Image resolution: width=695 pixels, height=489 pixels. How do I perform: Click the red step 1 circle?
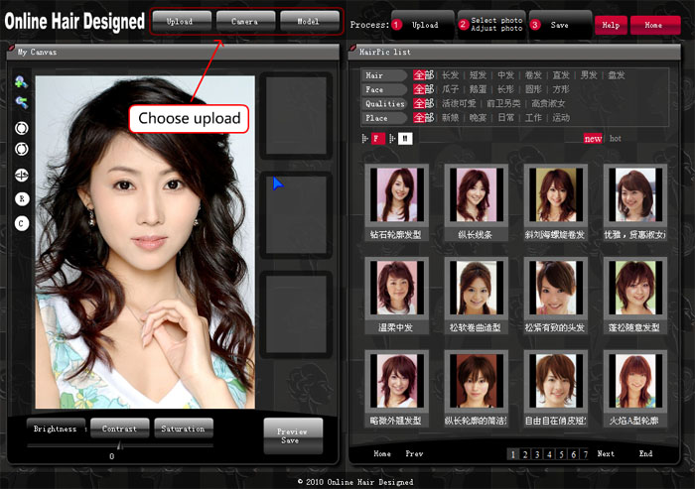point(397,25)
